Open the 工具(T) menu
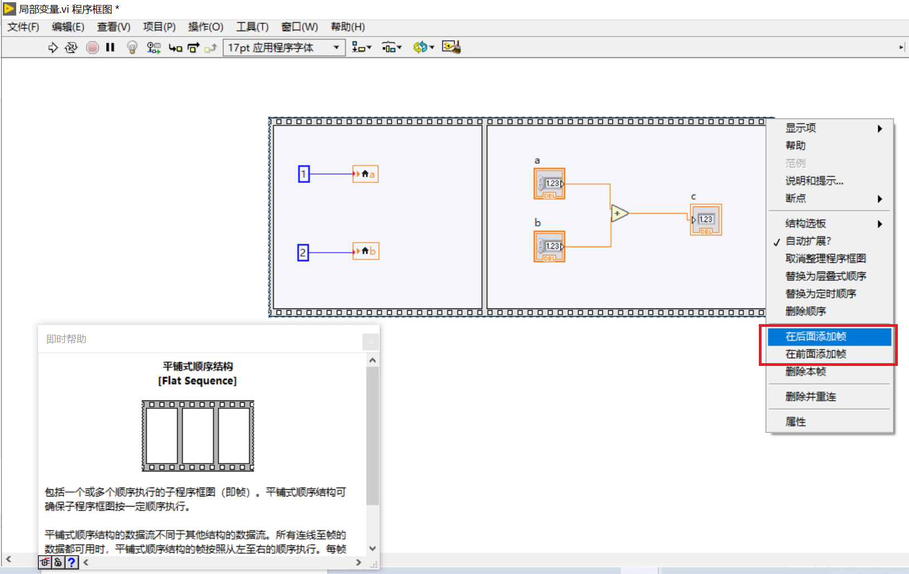909x574 pixels. point(252,27)
